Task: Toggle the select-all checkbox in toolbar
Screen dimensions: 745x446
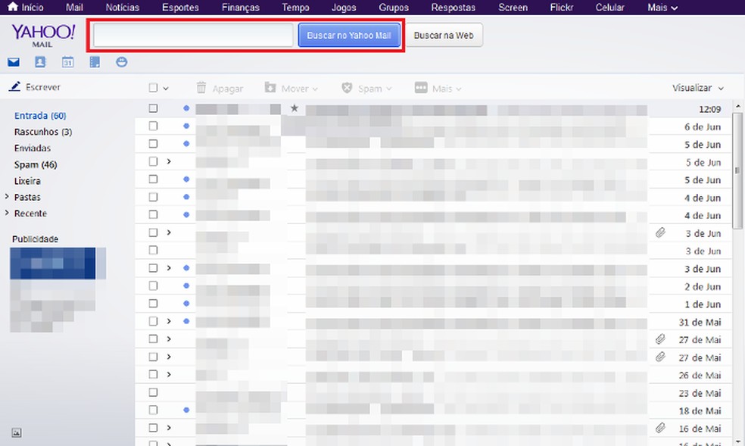Action: (x=153, y=87)
